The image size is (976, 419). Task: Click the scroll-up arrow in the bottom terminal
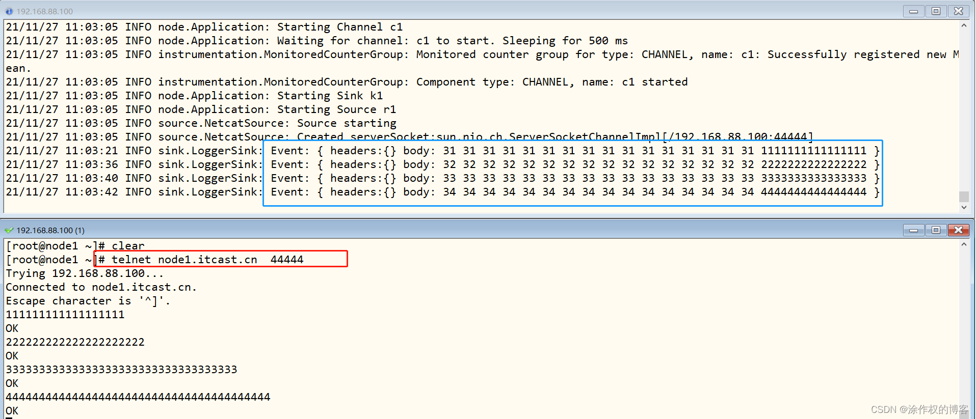[x=964, y=244]
